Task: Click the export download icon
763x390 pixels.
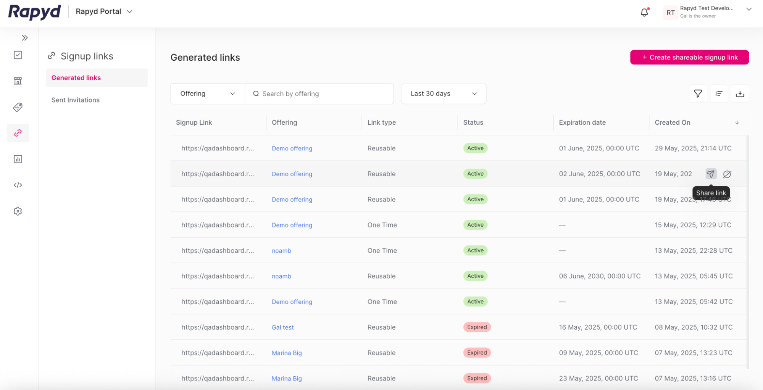Action: [x=740, y=93]
